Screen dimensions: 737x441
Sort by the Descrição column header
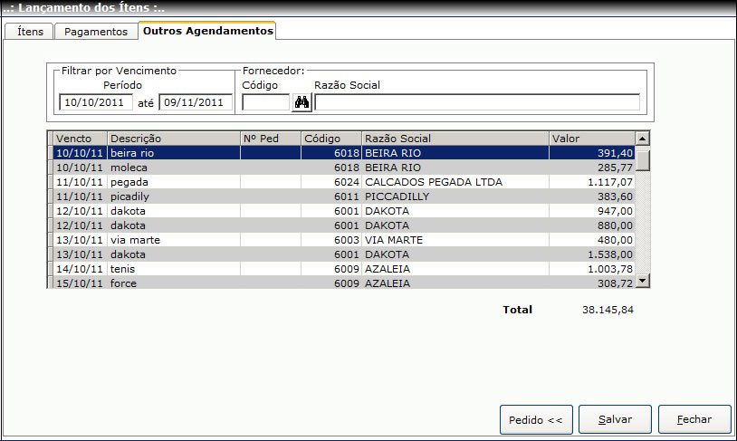pos(174,139)
